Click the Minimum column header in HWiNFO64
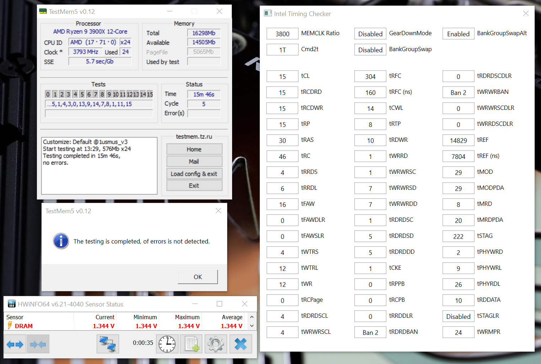 coord(145,317)
